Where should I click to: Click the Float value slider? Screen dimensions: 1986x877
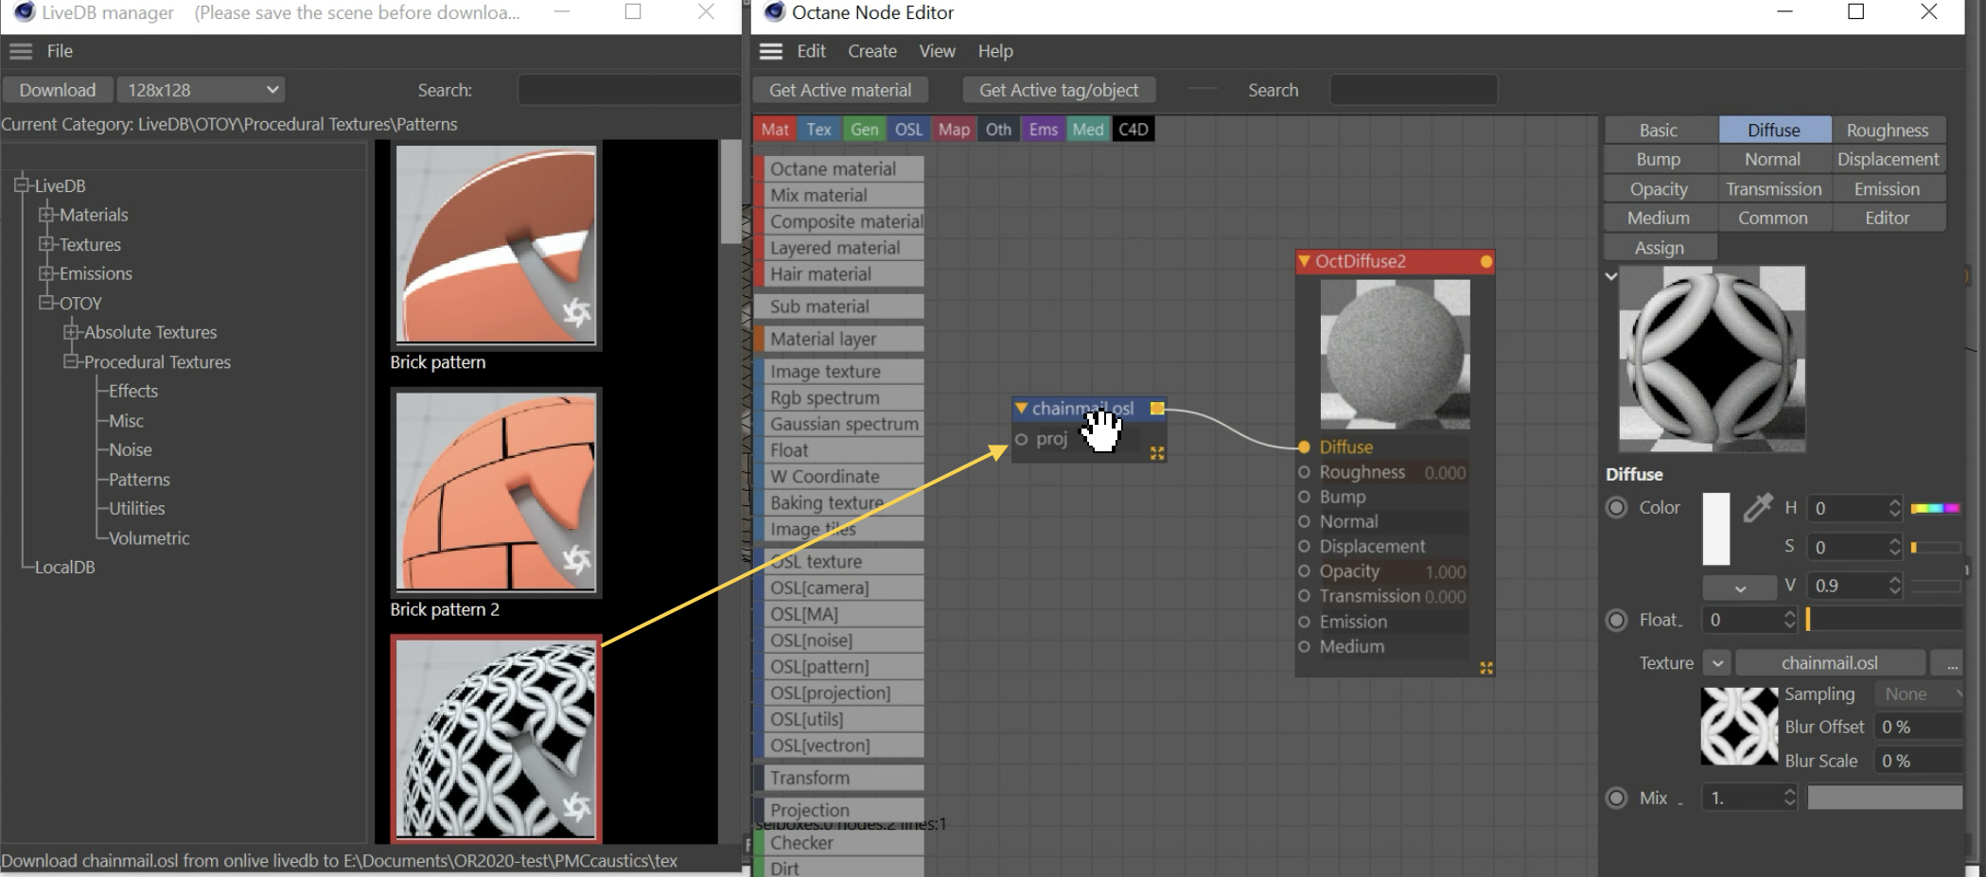pos(1884,620)
